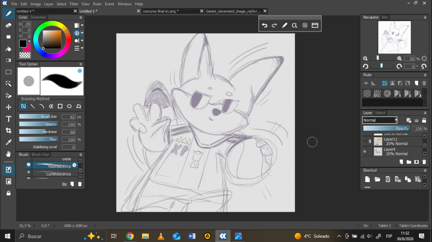Select ellipse drawing method
The height and width of the screenshot is (242, 432).
pyautogui.click(x=69, y=106)
